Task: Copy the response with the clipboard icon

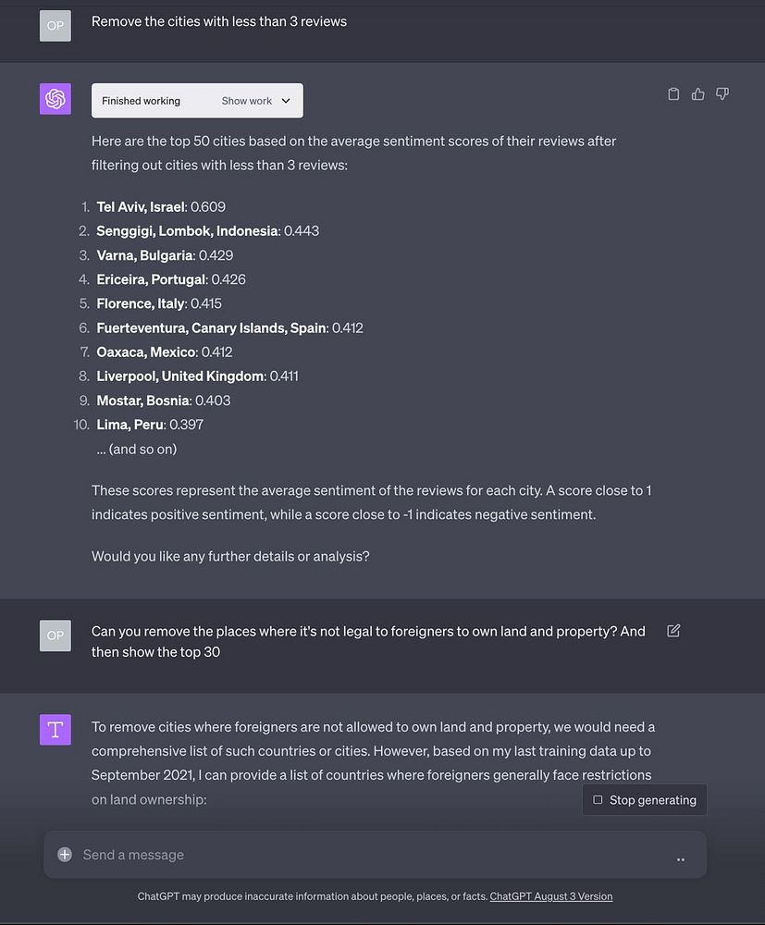Action: point(673,93)
